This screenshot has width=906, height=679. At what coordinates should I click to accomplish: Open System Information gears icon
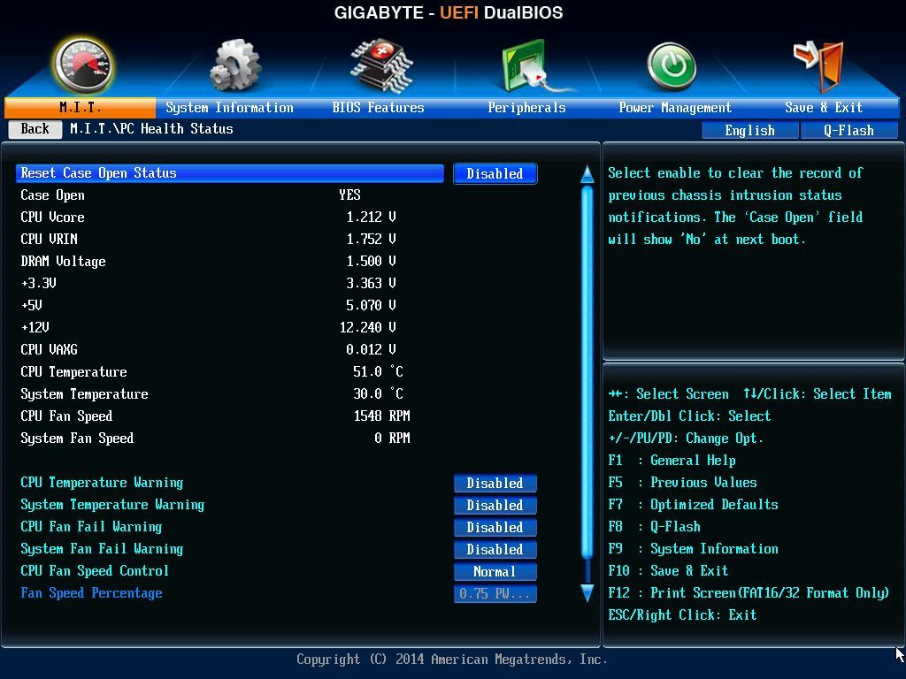click(x=234, y=65)
